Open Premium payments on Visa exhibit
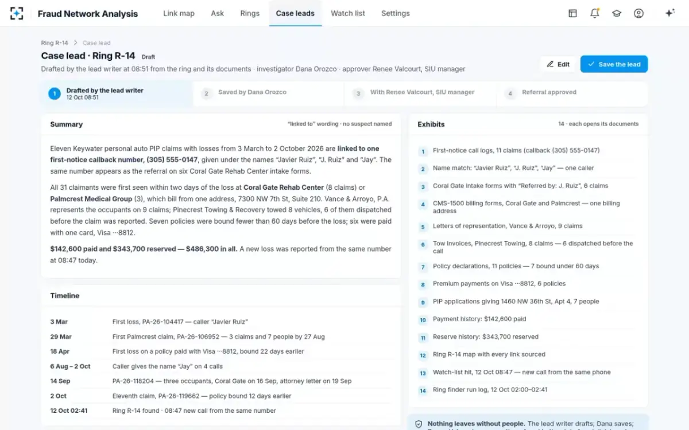Viewport: 689px width, 430px height. click(528, 284)
